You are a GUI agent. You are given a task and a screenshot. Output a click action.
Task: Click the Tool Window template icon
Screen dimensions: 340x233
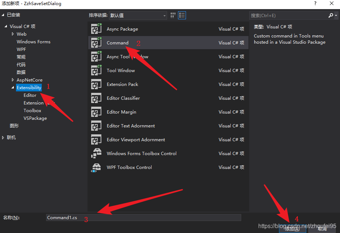click(x=96, y=70)
